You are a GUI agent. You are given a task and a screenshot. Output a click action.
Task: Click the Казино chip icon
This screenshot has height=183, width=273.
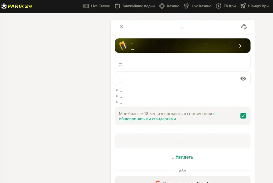pos(162,6)
